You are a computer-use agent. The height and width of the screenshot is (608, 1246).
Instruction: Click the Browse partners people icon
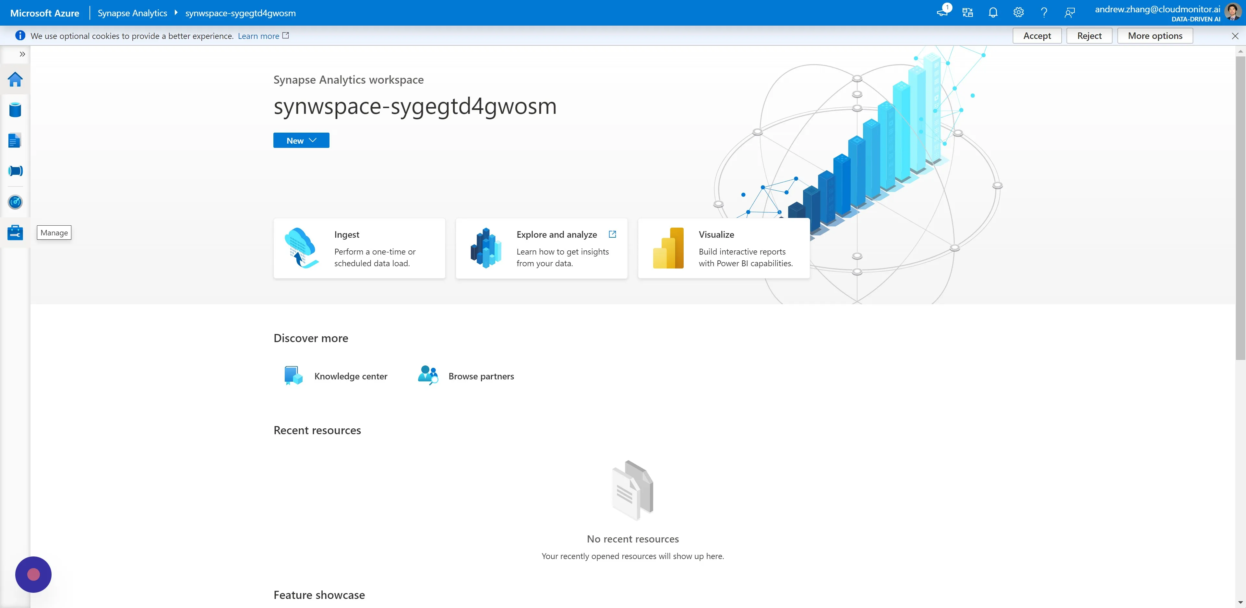pyautogui.click(x=428, y=376)
